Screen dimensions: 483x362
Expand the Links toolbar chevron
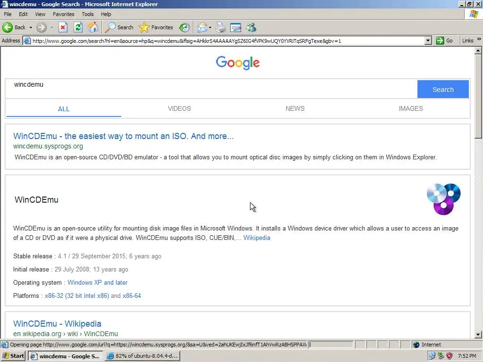pyautogui.click(x=479, y=40)
